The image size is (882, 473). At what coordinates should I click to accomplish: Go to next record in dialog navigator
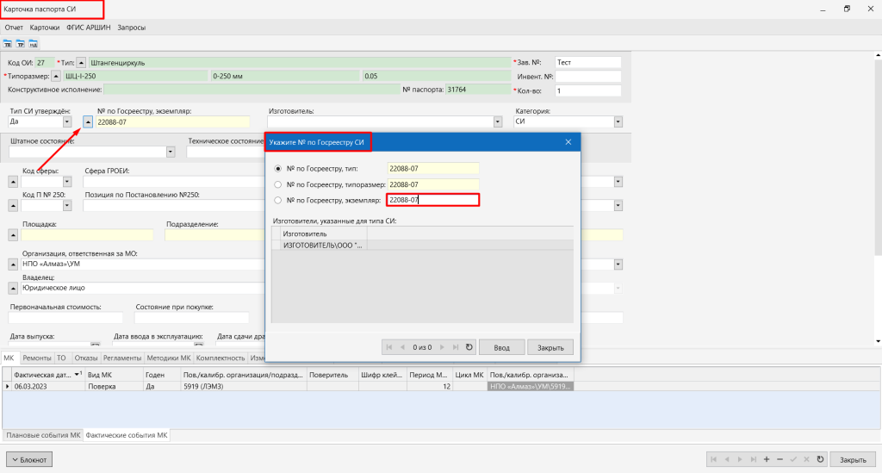click(442, 347)
